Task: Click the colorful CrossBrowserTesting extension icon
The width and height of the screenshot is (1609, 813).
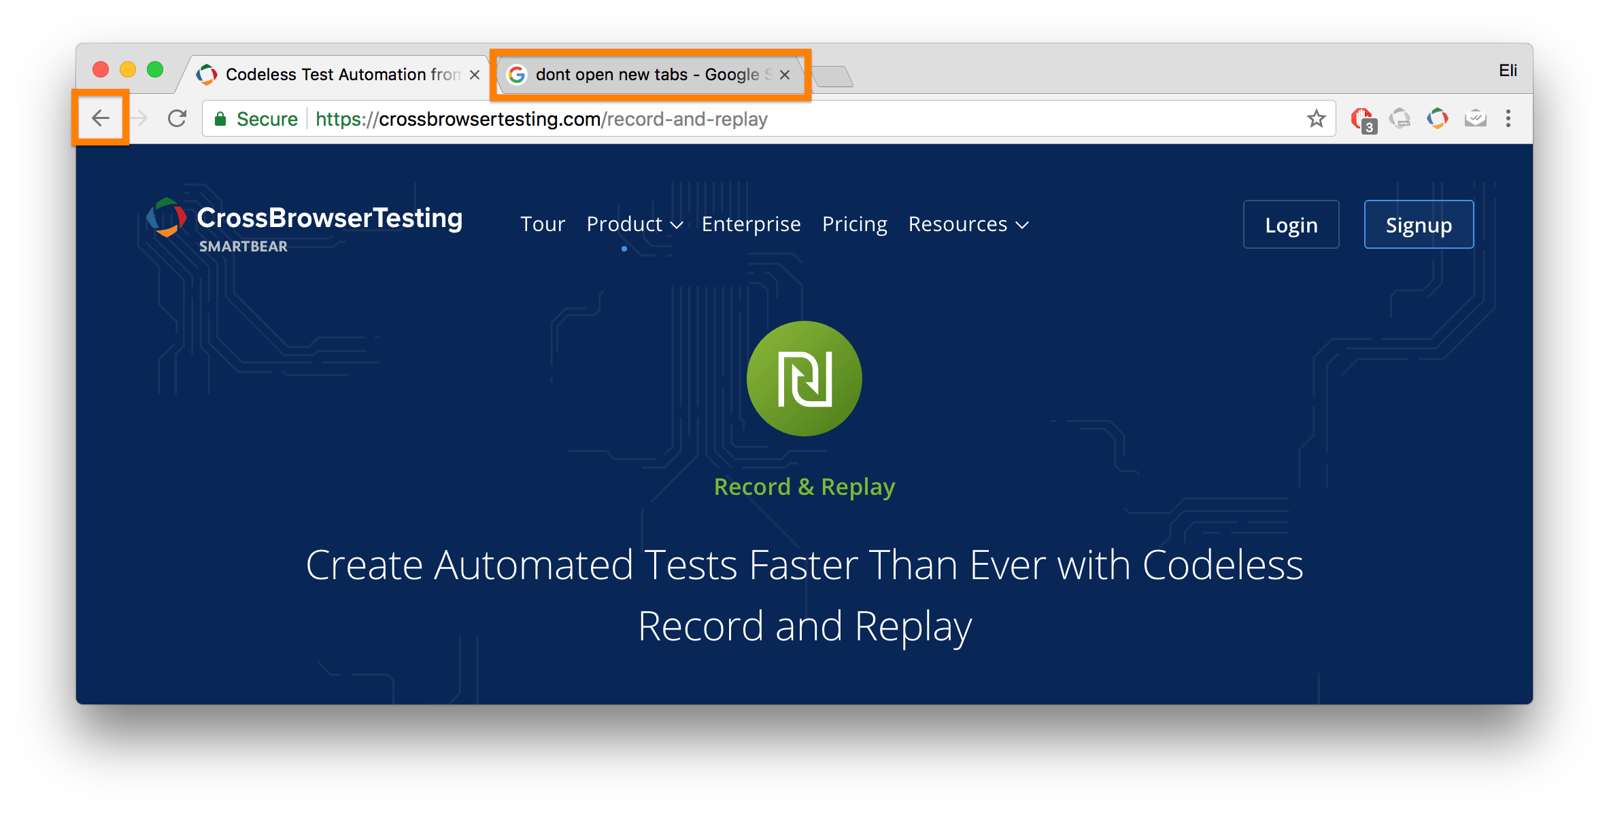Action: tap(1436, 118)
